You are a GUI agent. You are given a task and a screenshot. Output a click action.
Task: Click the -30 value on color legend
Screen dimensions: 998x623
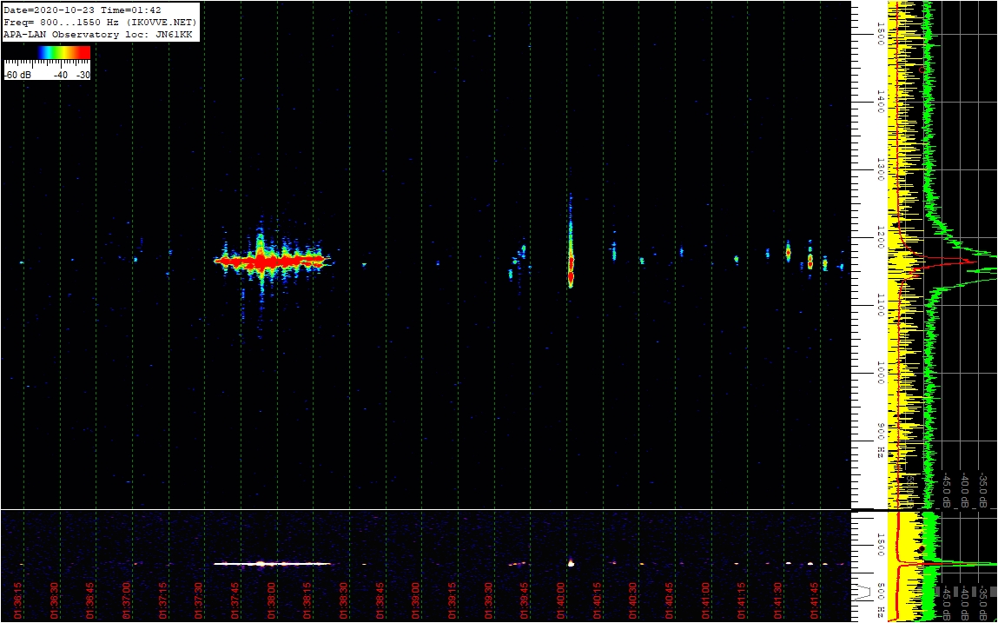click(x=83, y=76)
